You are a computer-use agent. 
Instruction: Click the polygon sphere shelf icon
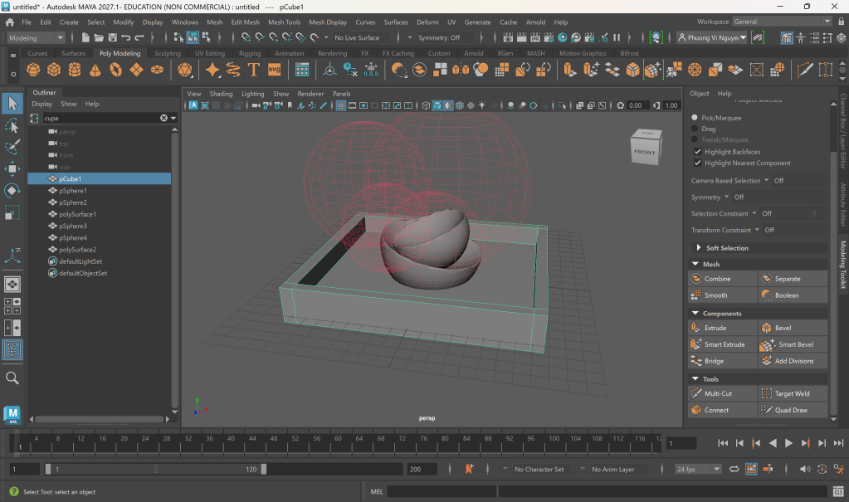pyautogui.click(x=33, y=70)
